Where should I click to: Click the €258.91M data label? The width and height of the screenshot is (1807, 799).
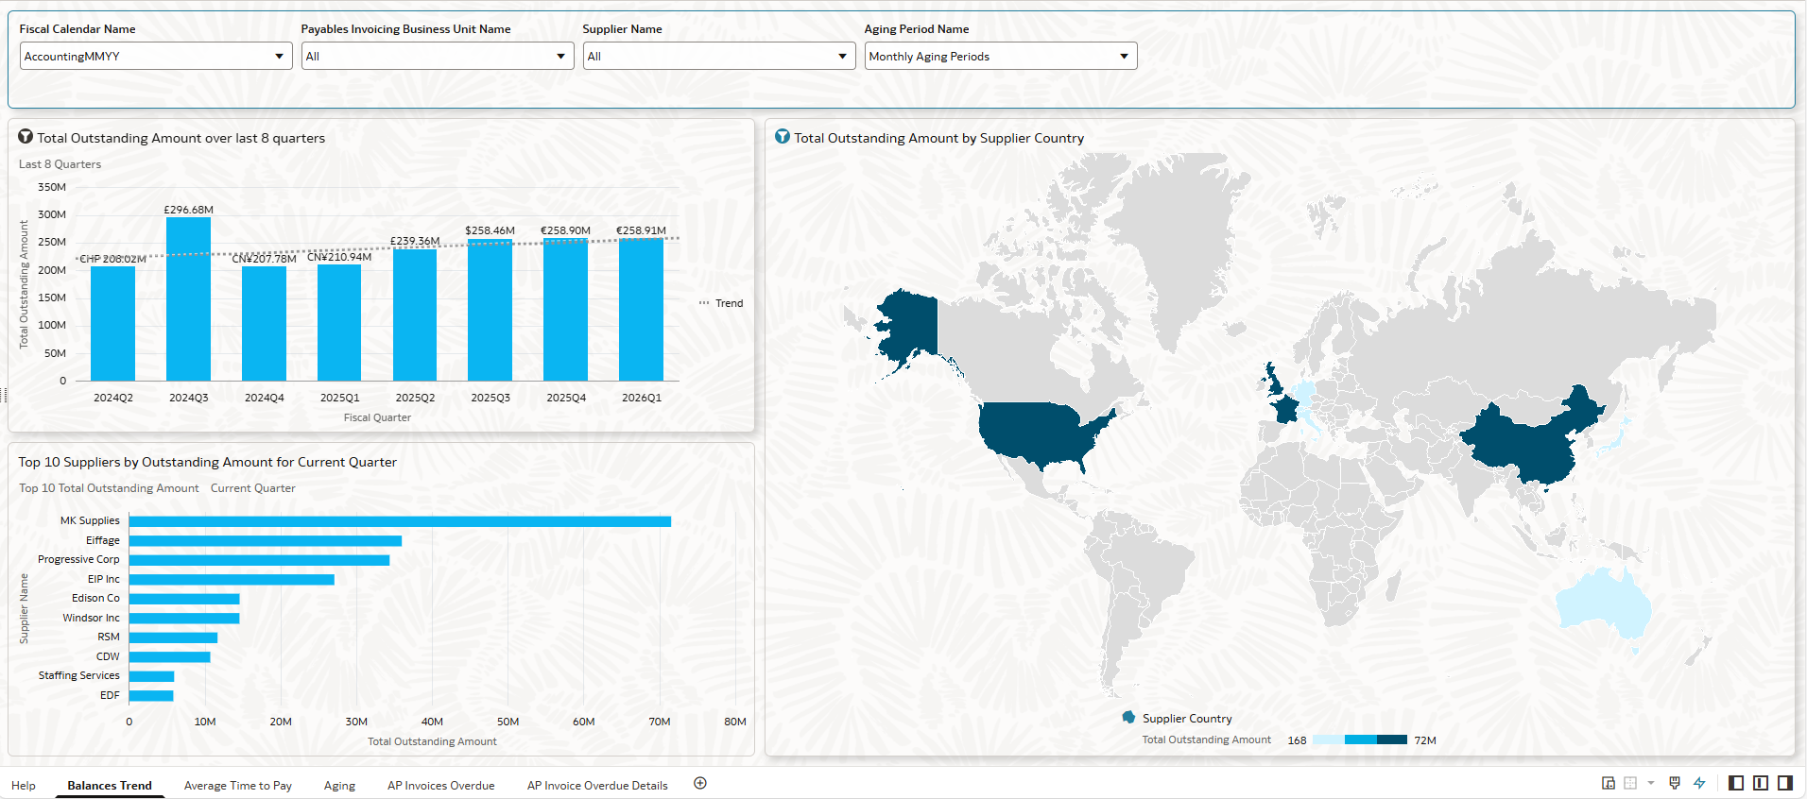click(642, 230)
